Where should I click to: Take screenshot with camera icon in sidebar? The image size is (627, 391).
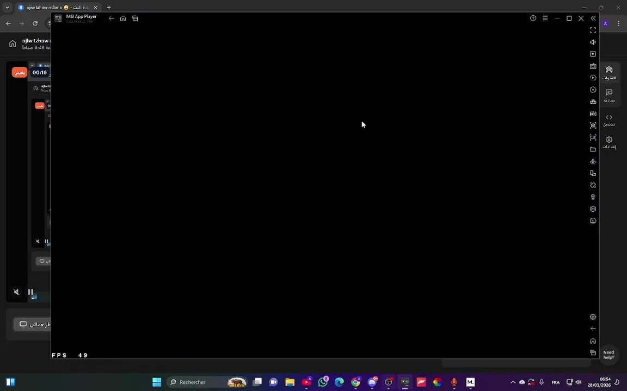coord(593,125)
